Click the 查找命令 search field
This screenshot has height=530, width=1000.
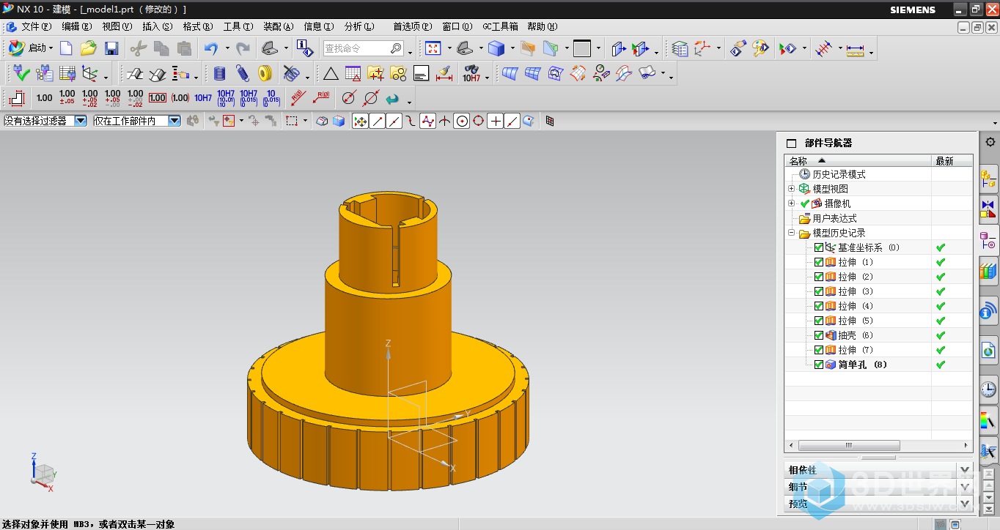click(x=364, y=48)
